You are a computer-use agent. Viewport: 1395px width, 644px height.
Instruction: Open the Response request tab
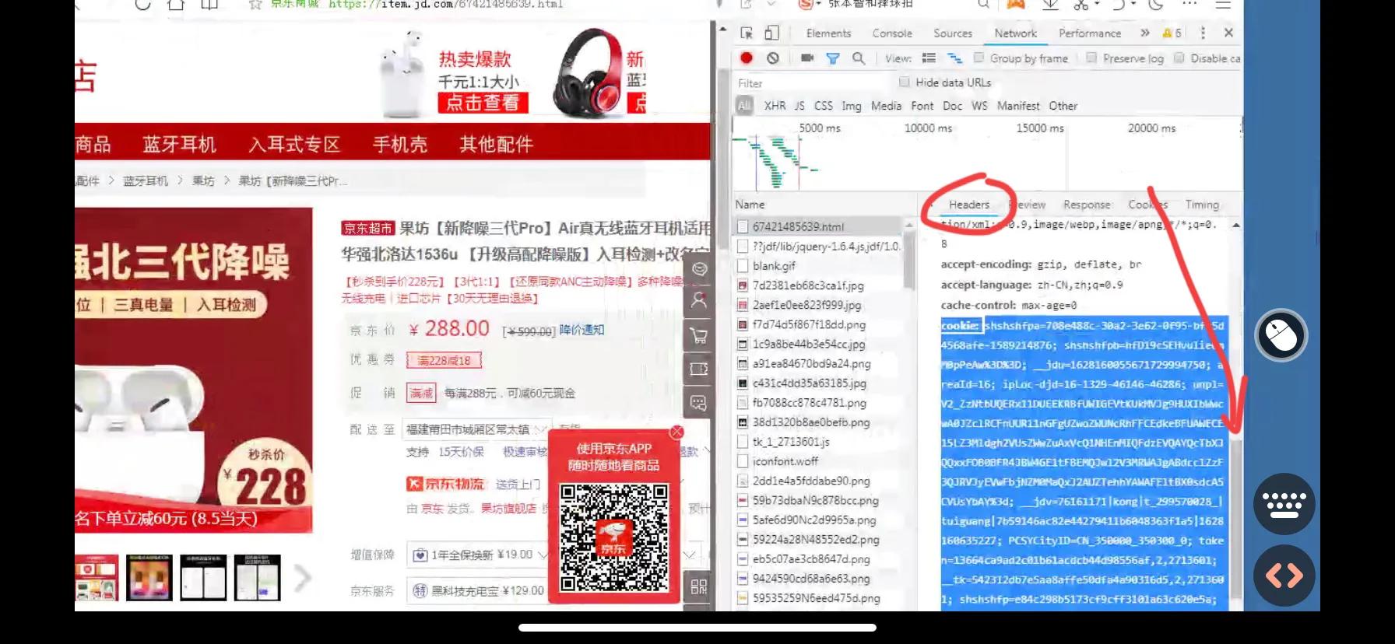click(x=1087, y=205)
